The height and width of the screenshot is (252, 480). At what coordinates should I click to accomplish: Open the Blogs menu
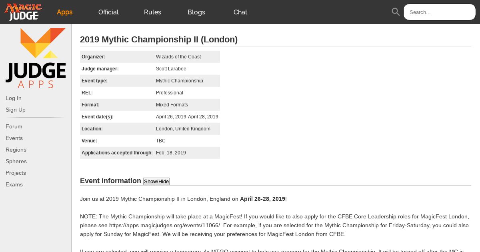point(196,12)
